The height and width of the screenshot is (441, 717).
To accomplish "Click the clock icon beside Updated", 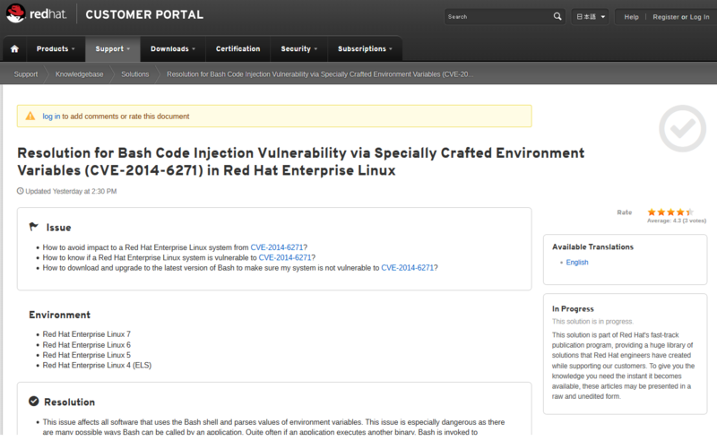I will [x=20, y=191].
